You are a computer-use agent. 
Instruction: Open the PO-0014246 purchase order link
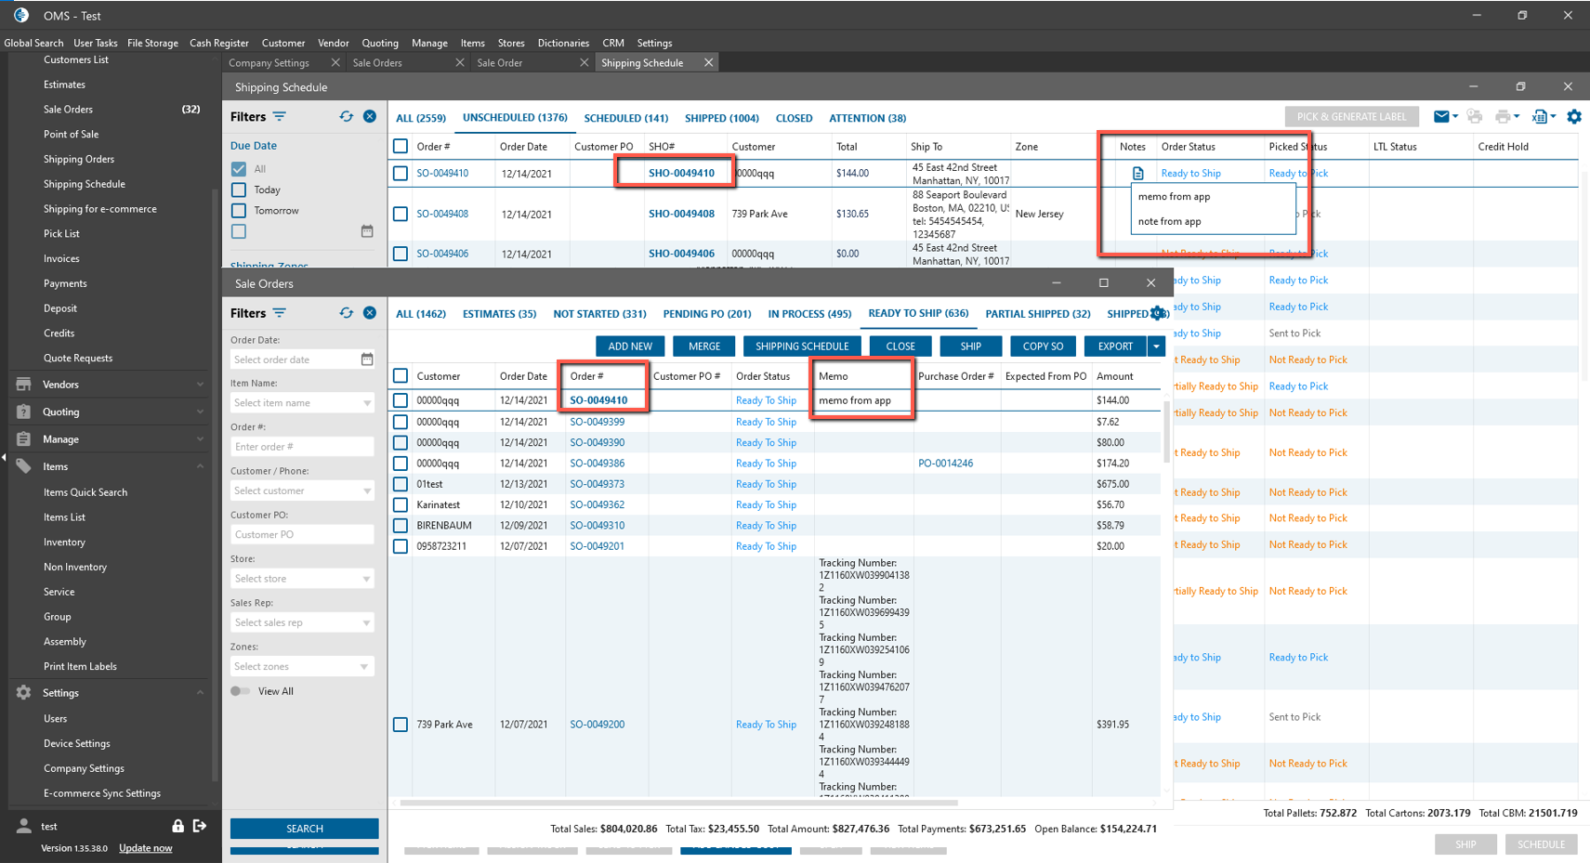[945, 464]
